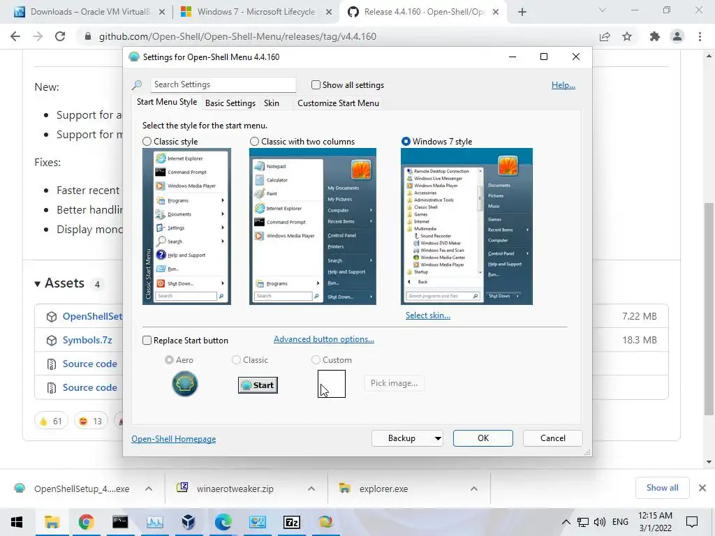Open the Windows Start button on taskbar

(17, 522)
